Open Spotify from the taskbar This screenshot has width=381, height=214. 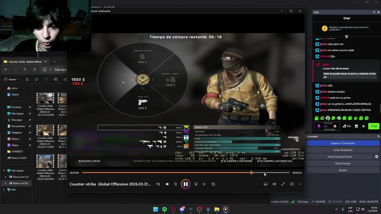coord(165,209)
